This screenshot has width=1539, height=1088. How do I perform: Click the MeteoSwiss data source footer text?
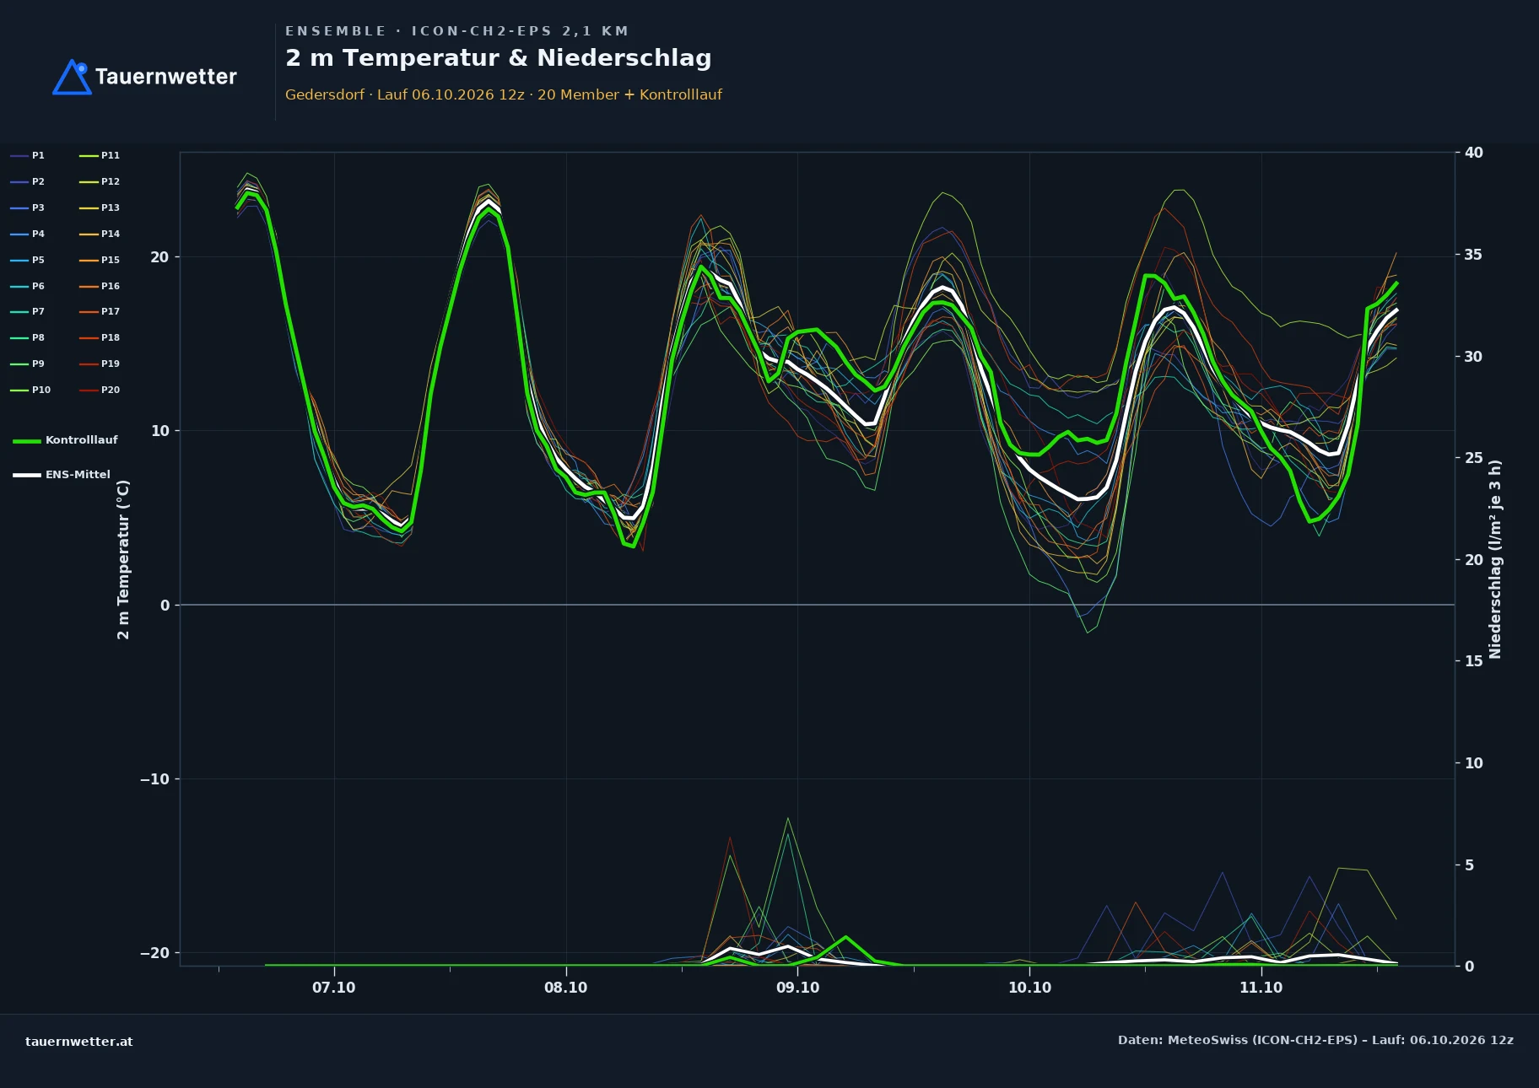[1315, 1040]
